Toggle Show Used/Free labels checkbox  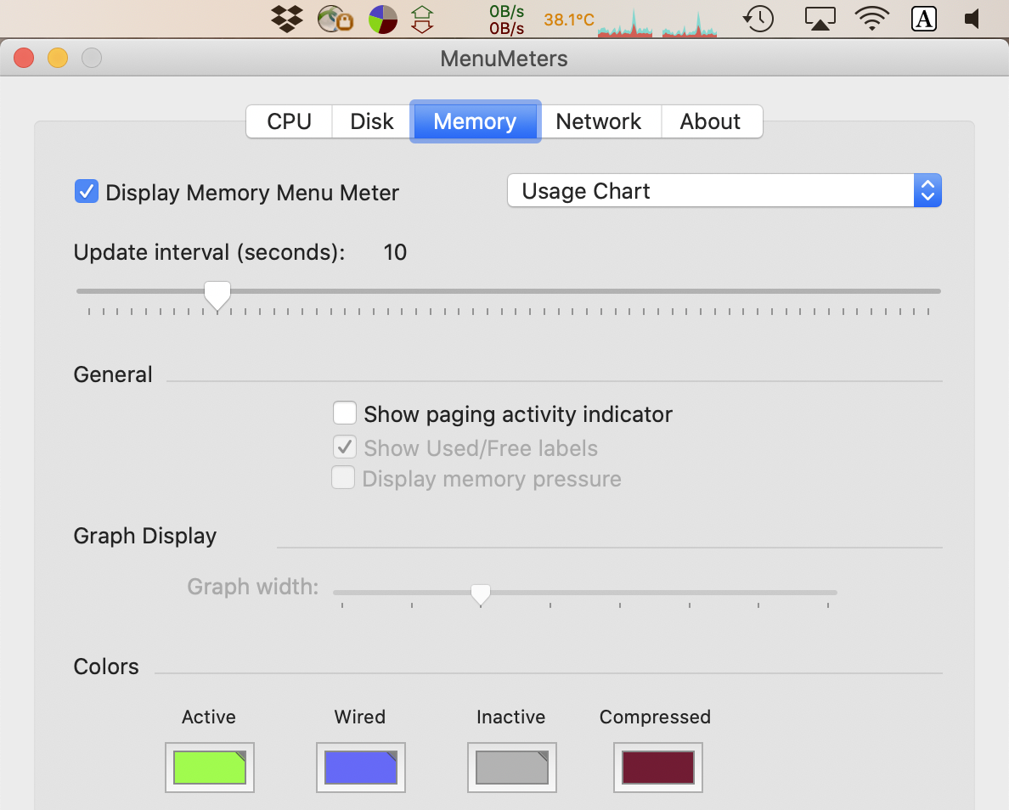344,447
